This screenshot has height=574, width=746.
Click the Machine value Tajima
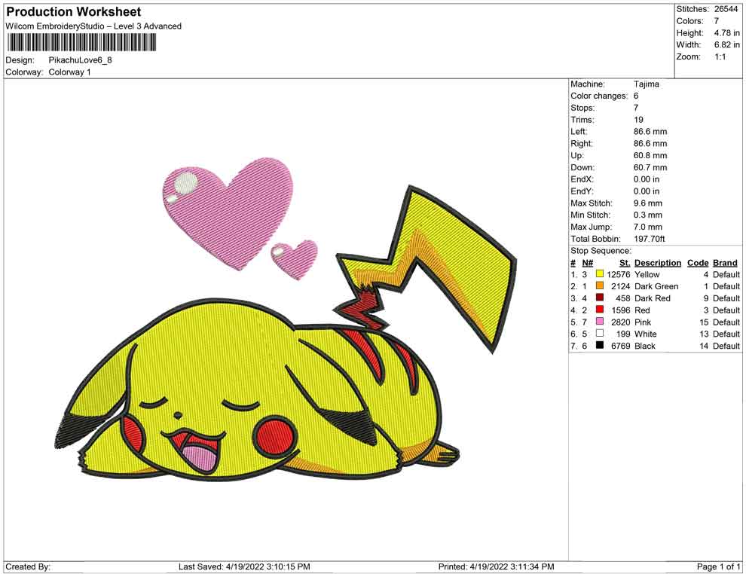coord(646,84)
